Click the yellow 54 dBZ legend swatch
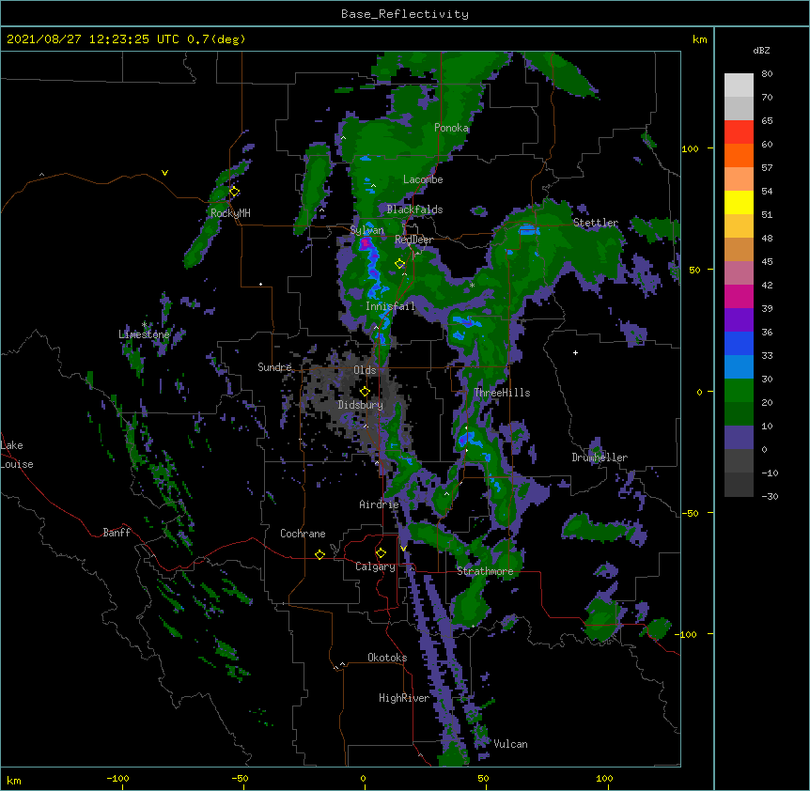Image resolution: width=810 pixels, height=791 pixels. coord(739,202)
